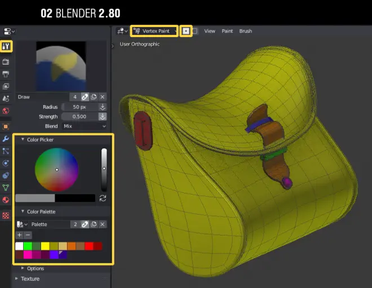The image size is (372, 288).
Task: Open the Material properties tab
Action: tap(6, 200)
